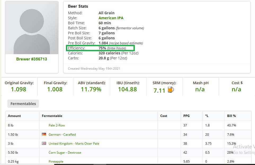This screenshot has width=255, height=165.
Task: Click the brewer avatar silhouette image
Action: pyautogui.click(x=32, y=28)
